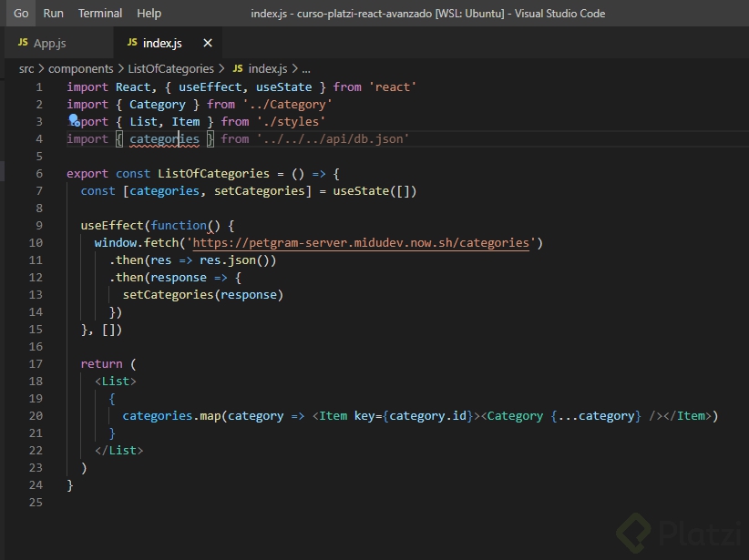Follow the petgram-server categories URL link
The height and width of the screenshot is (560, 749).
pyautogui.click(x=361, y=242)
